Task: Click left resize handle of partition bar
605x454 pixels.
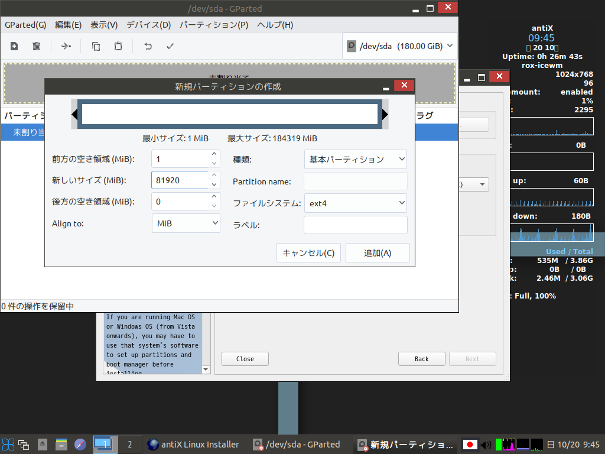Action: click(x=74, y=114)
